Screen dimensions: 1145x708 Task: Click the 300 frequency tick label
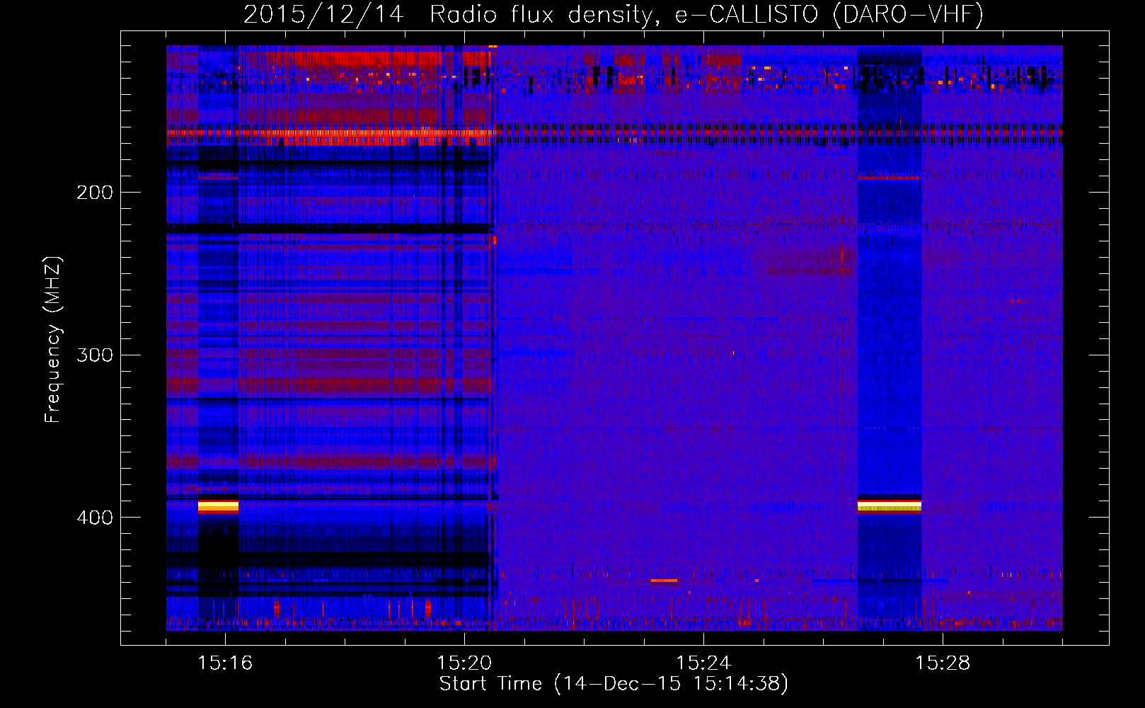click(x=95, y=355)
